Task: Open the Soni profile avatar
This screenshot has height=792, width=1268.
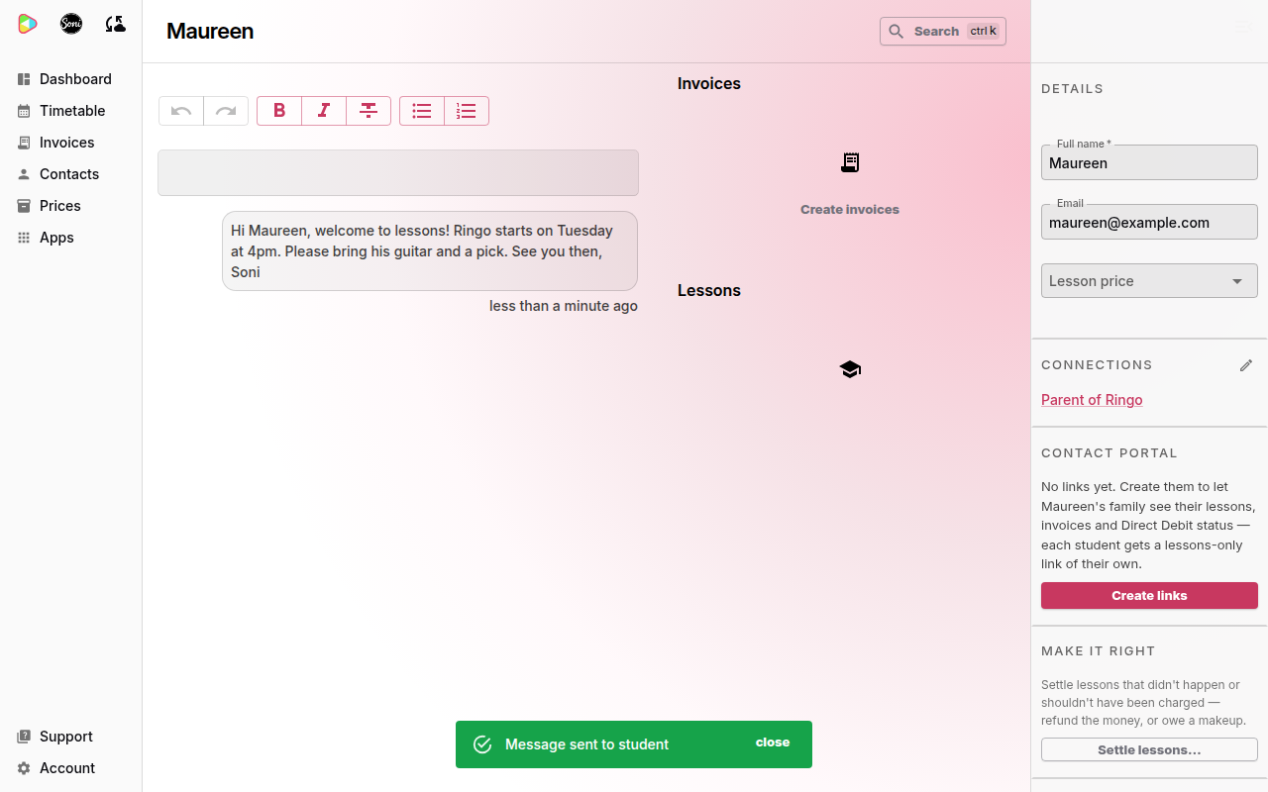Action: 71,24
